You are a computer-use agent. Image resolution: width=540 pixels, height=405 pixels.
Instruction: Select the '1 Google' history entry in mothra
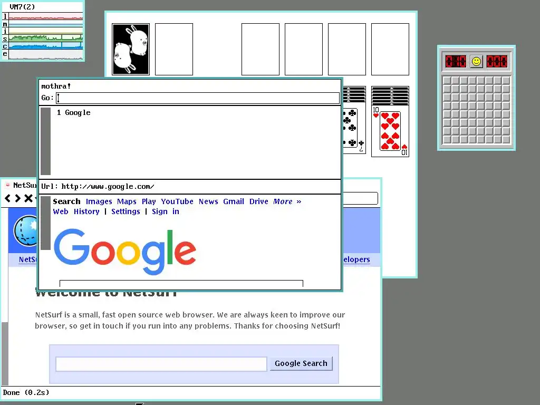(74, 113)
